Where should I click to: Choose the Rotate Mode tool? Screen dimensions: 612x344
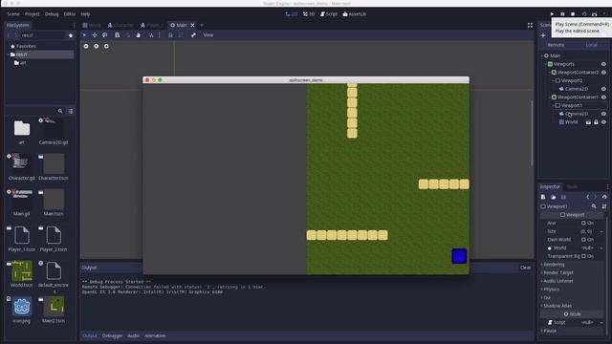pyautogui.click(x=104, y=35)
